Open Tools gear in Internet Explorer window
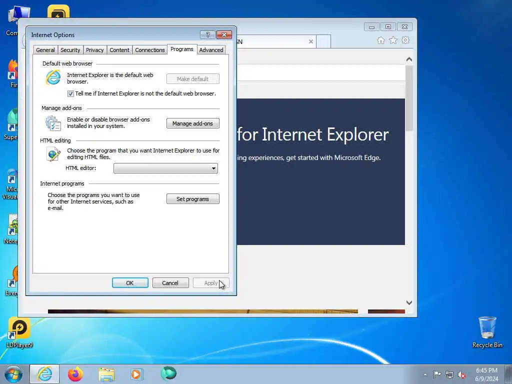 (x=405, y=40)
